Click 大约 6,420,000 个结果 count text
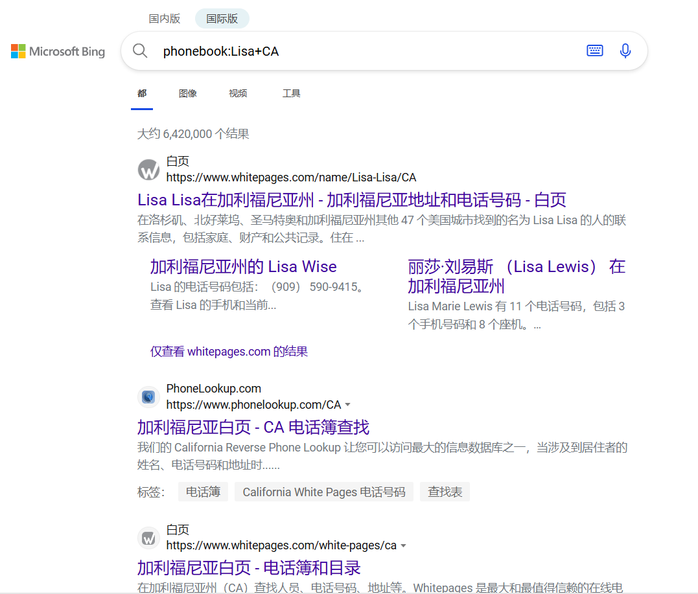Viewport: 698px width, 594px height. pos(193,134)
